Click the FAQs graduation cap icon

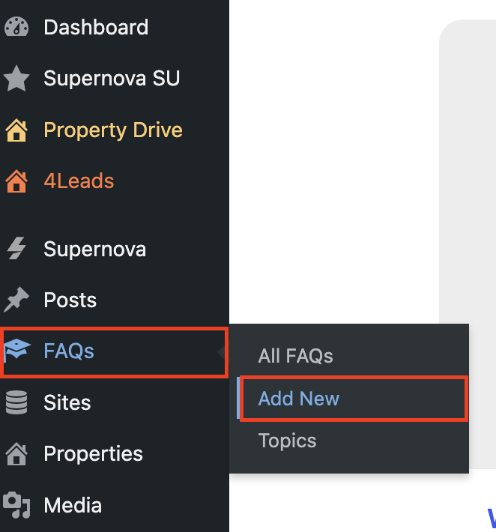pyautogui.click(x=16, y=351)
